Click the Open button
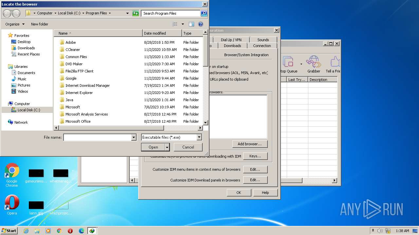The image size is (419, 235). click(153, 147)
